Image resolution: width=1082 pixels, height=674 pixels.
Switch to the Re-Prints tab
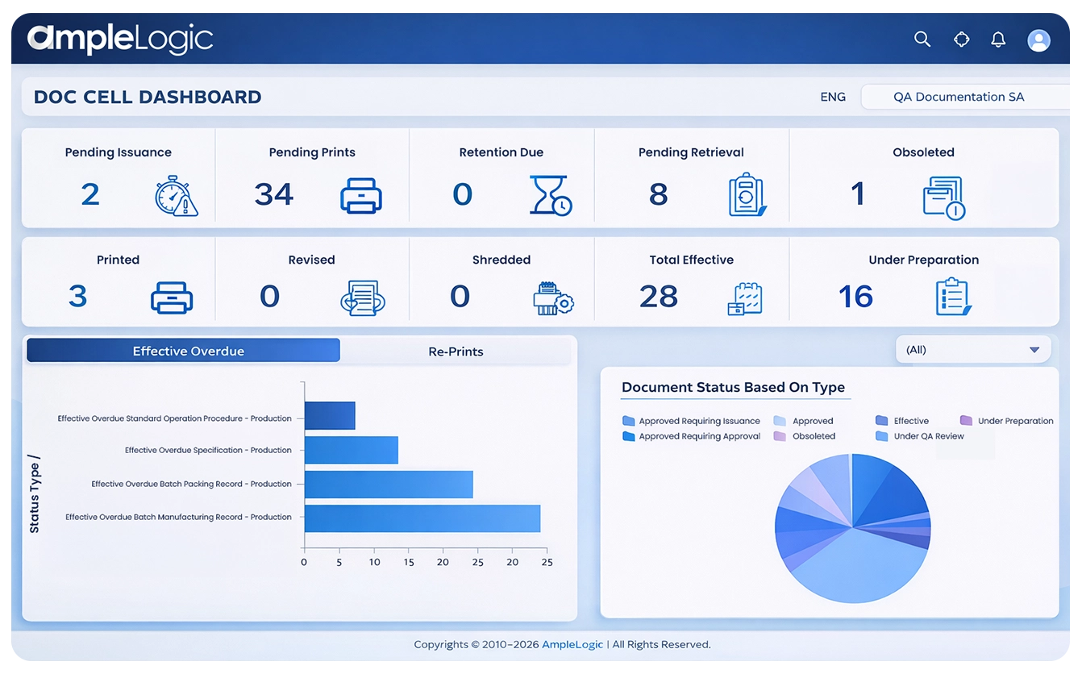point(456,352)
